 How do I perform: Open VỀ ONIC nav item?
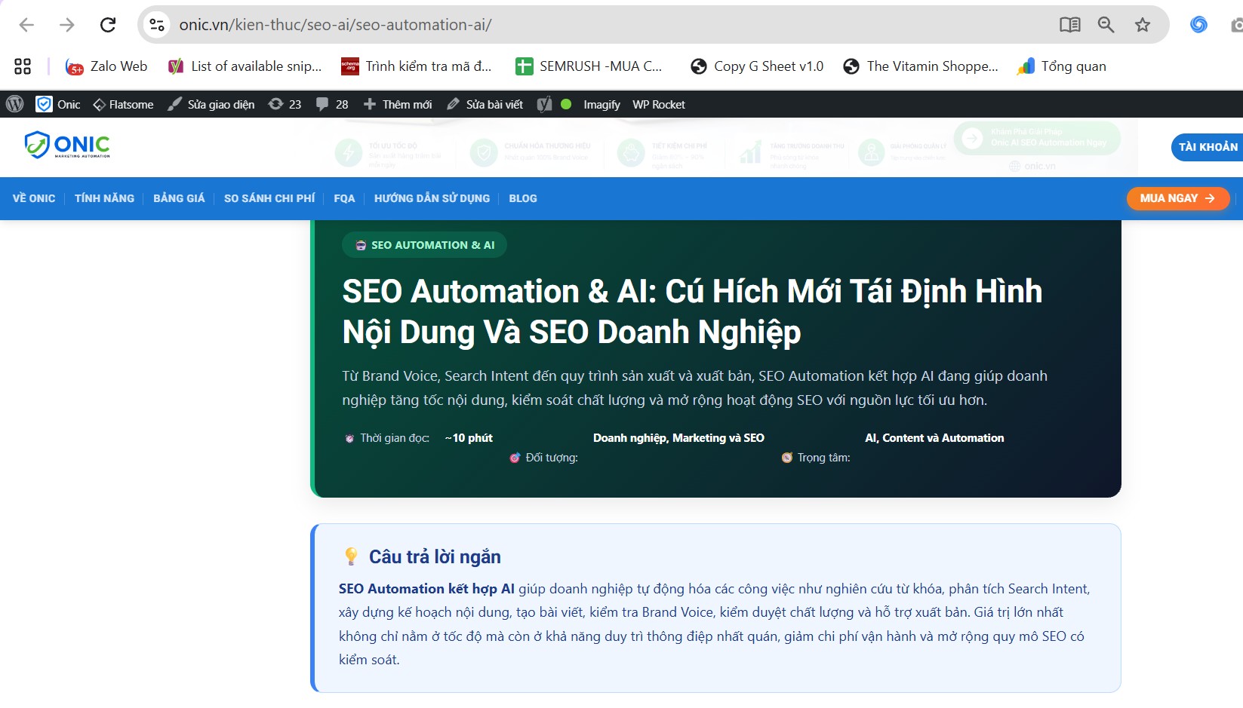pyautogui.click(x=34, y=198)
